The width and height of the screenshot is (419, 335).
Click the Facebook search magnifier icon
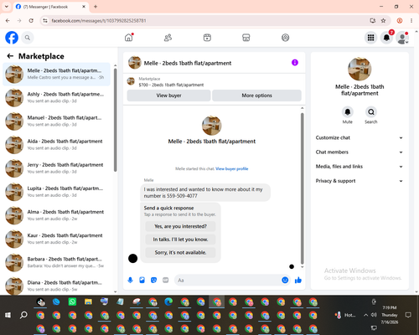(28, 38)
